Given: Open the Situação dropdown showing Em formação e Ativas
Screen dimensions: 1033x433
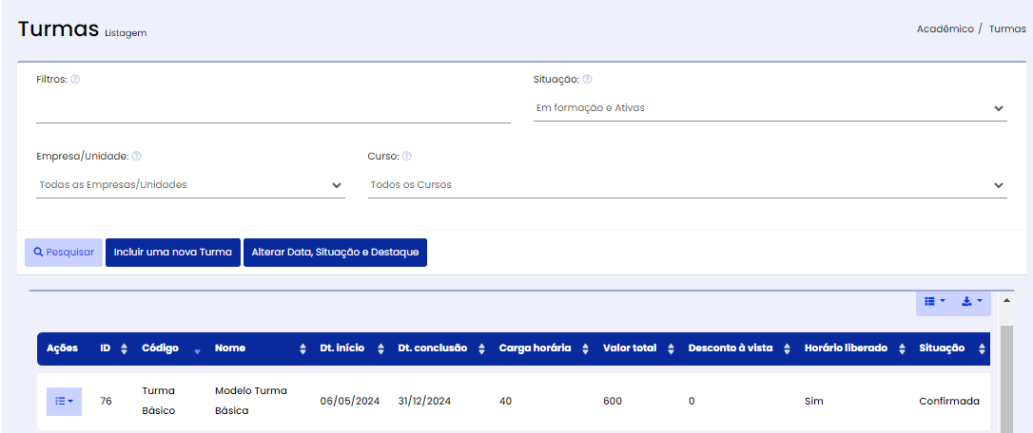Looking at the screenshot, I should point(770,108).
